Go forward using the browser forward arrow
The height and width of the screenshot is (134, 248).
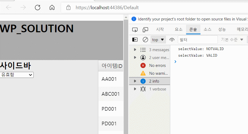(23, 7)
